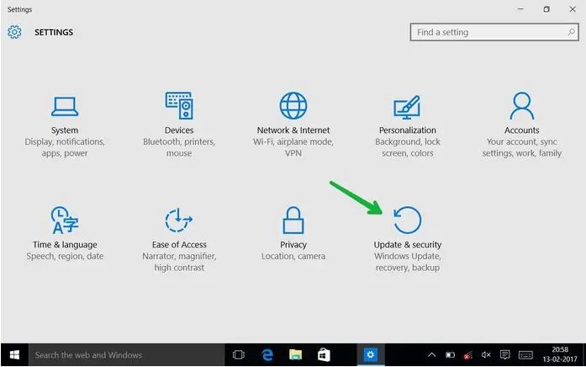Click 'Windows Update, recovery, backup' description
Image resolution: width=586 pixels, height=367 pixels.
408,262
